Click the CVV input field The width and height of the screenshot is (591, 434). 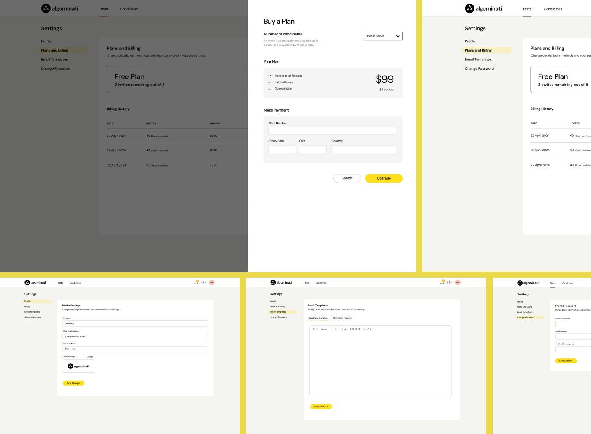(x=312, y=150)
